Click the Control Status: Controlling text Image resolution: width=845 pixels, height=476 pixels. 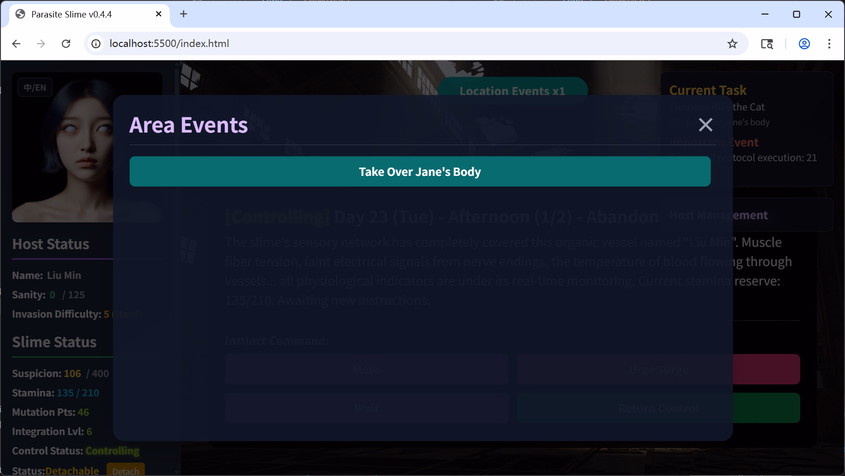tap(76, 451)
